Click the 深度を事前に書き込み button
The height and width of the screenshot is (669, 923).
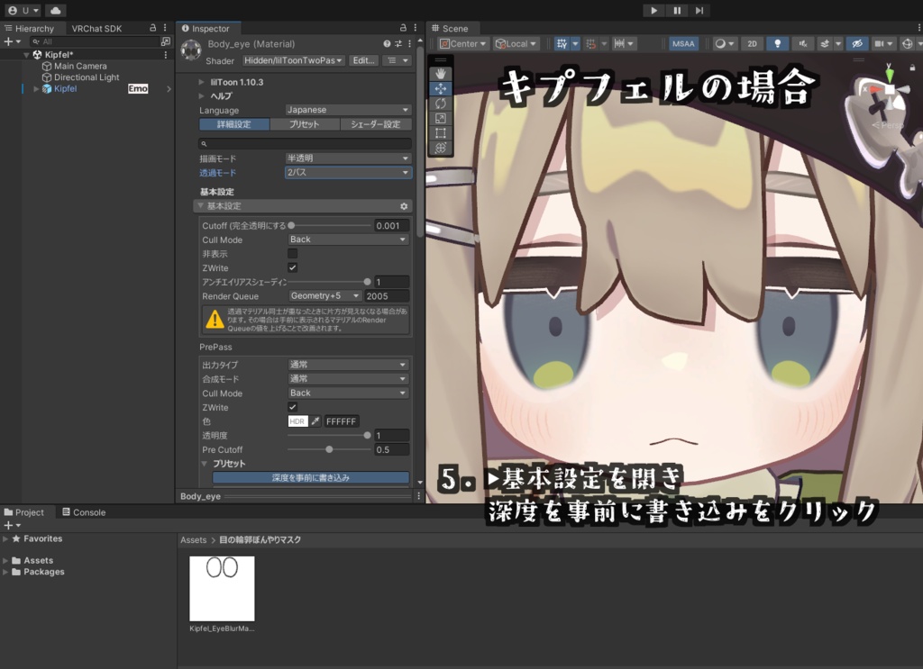pyautogui.click(x=311, y=477)
